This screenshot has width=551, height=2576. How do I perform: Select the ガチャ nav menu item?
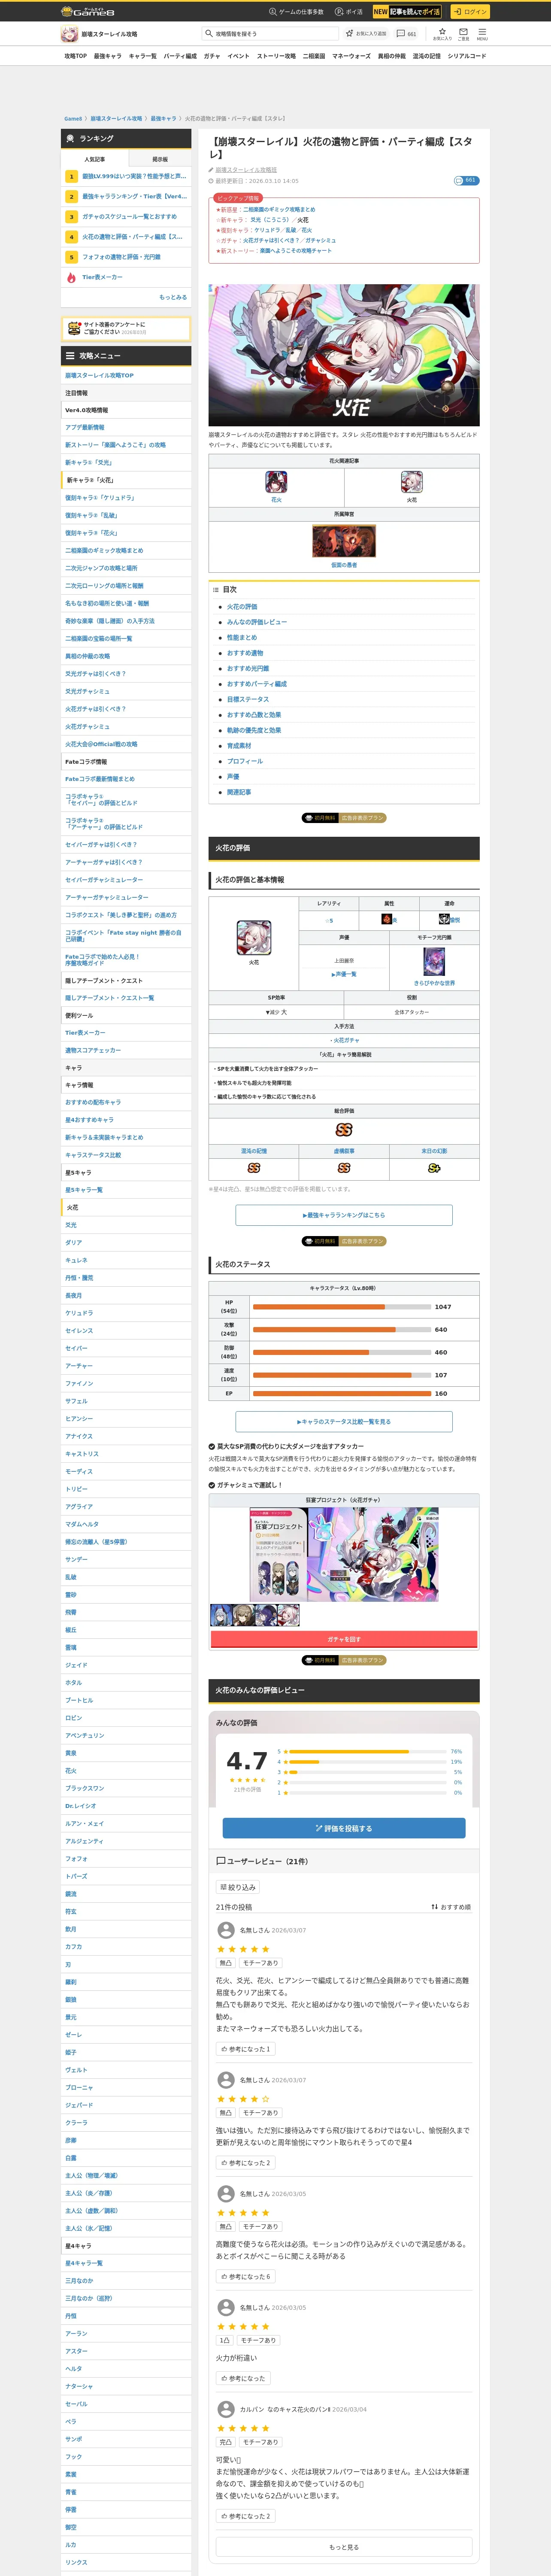[x=212, y=56]
